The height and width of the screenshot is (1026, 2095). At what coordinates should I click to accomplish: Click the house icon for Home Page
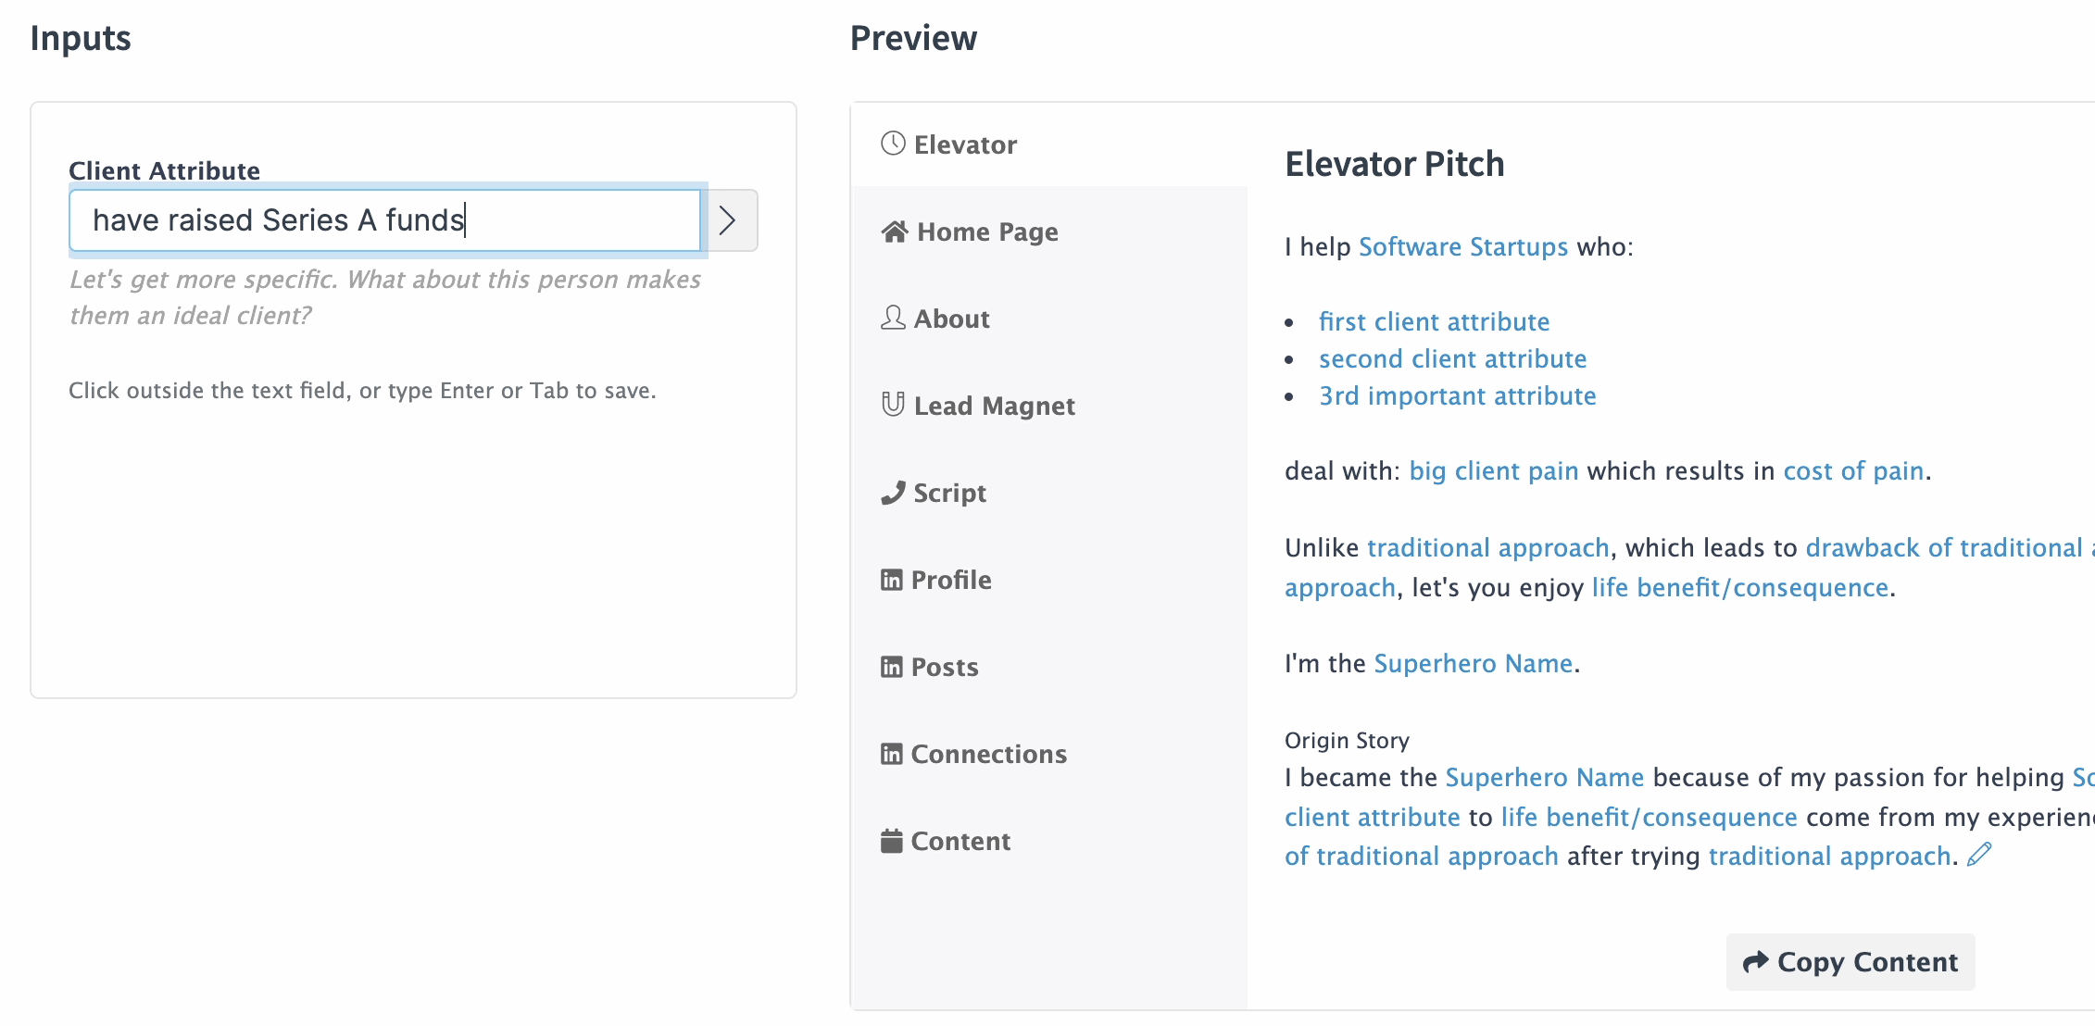[x=894, y=231]
